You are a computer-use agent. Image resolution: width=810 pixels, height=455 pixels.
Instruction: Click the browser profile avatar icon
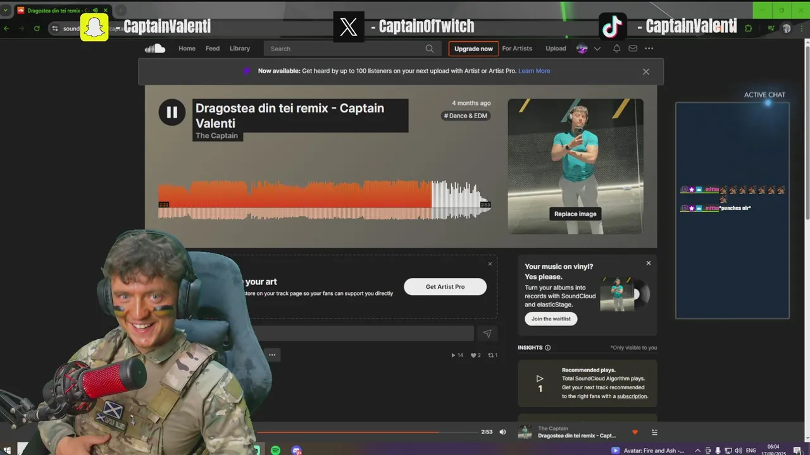(x=787, y=28)
